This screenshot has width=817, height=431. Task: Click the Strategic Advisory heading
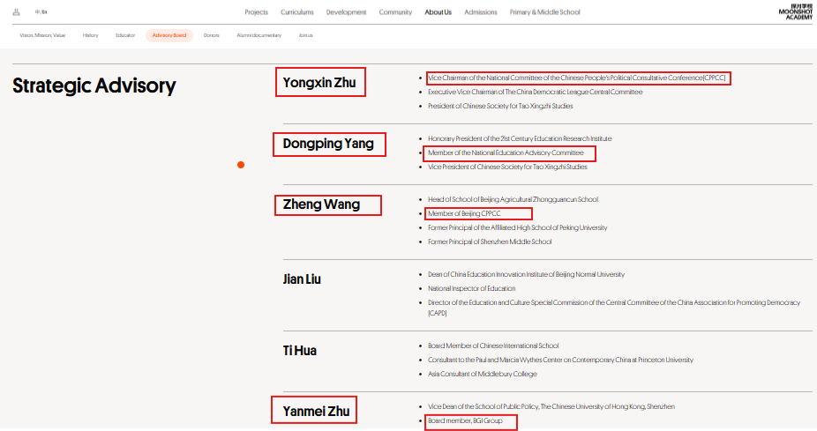[x=94, y=85]
